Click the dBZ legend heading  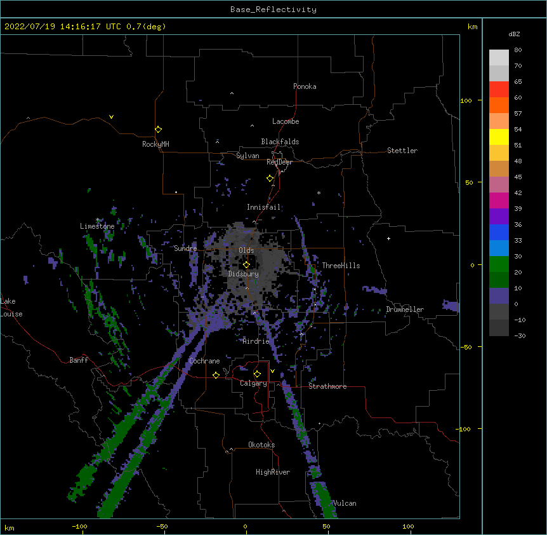[x=514, y=34]
